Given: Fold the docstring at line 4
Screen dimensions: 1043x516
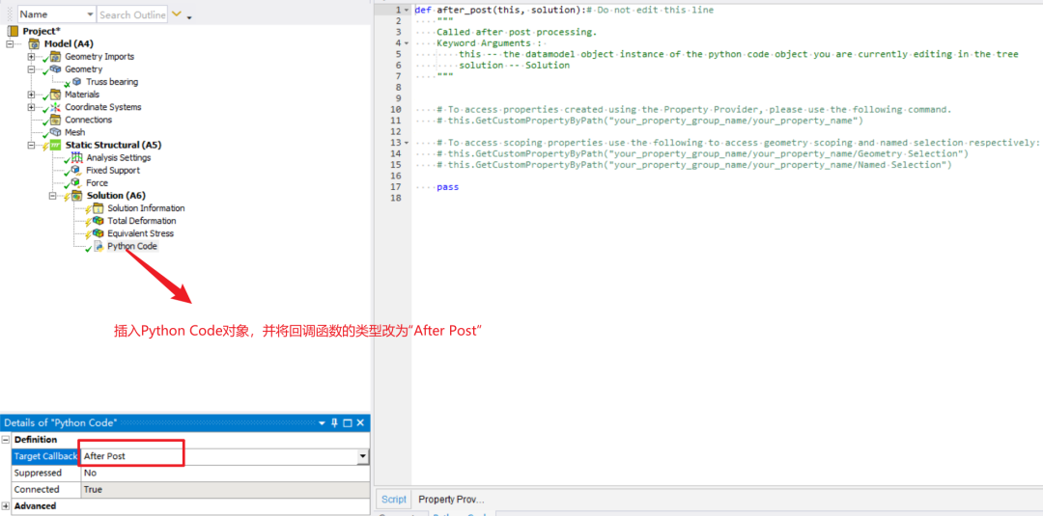Looking at the screenshot, I should tap(407, 43).
